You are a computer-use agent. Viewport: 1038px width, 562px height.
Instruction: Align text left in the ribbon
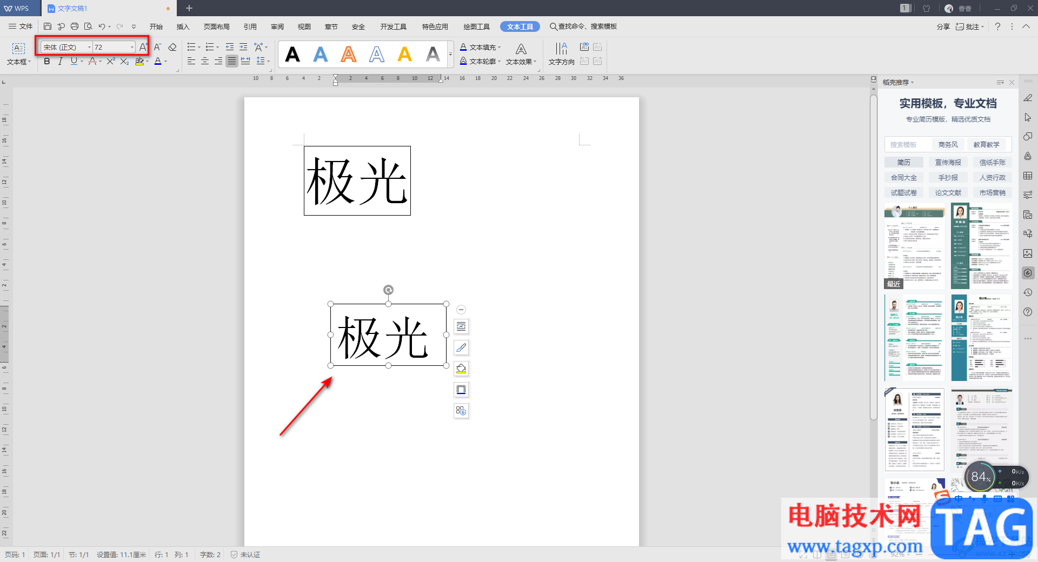(191, 61)
